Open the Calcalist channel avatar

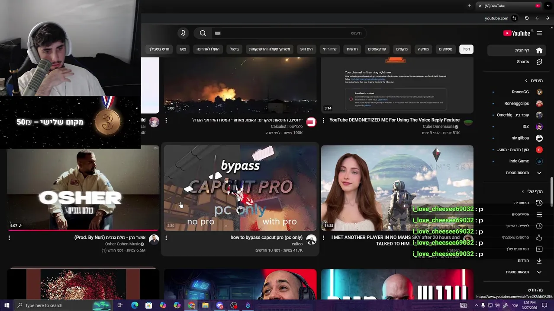311,122
